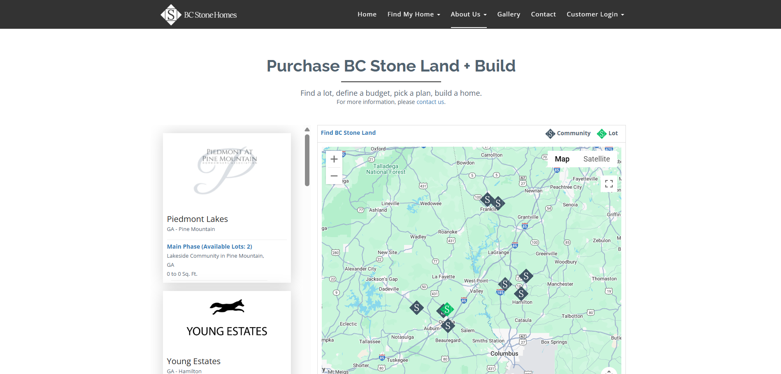Toggle fullscreen map view
The image size is (781, 374).
pyautogui.click(x=609, y=184)
